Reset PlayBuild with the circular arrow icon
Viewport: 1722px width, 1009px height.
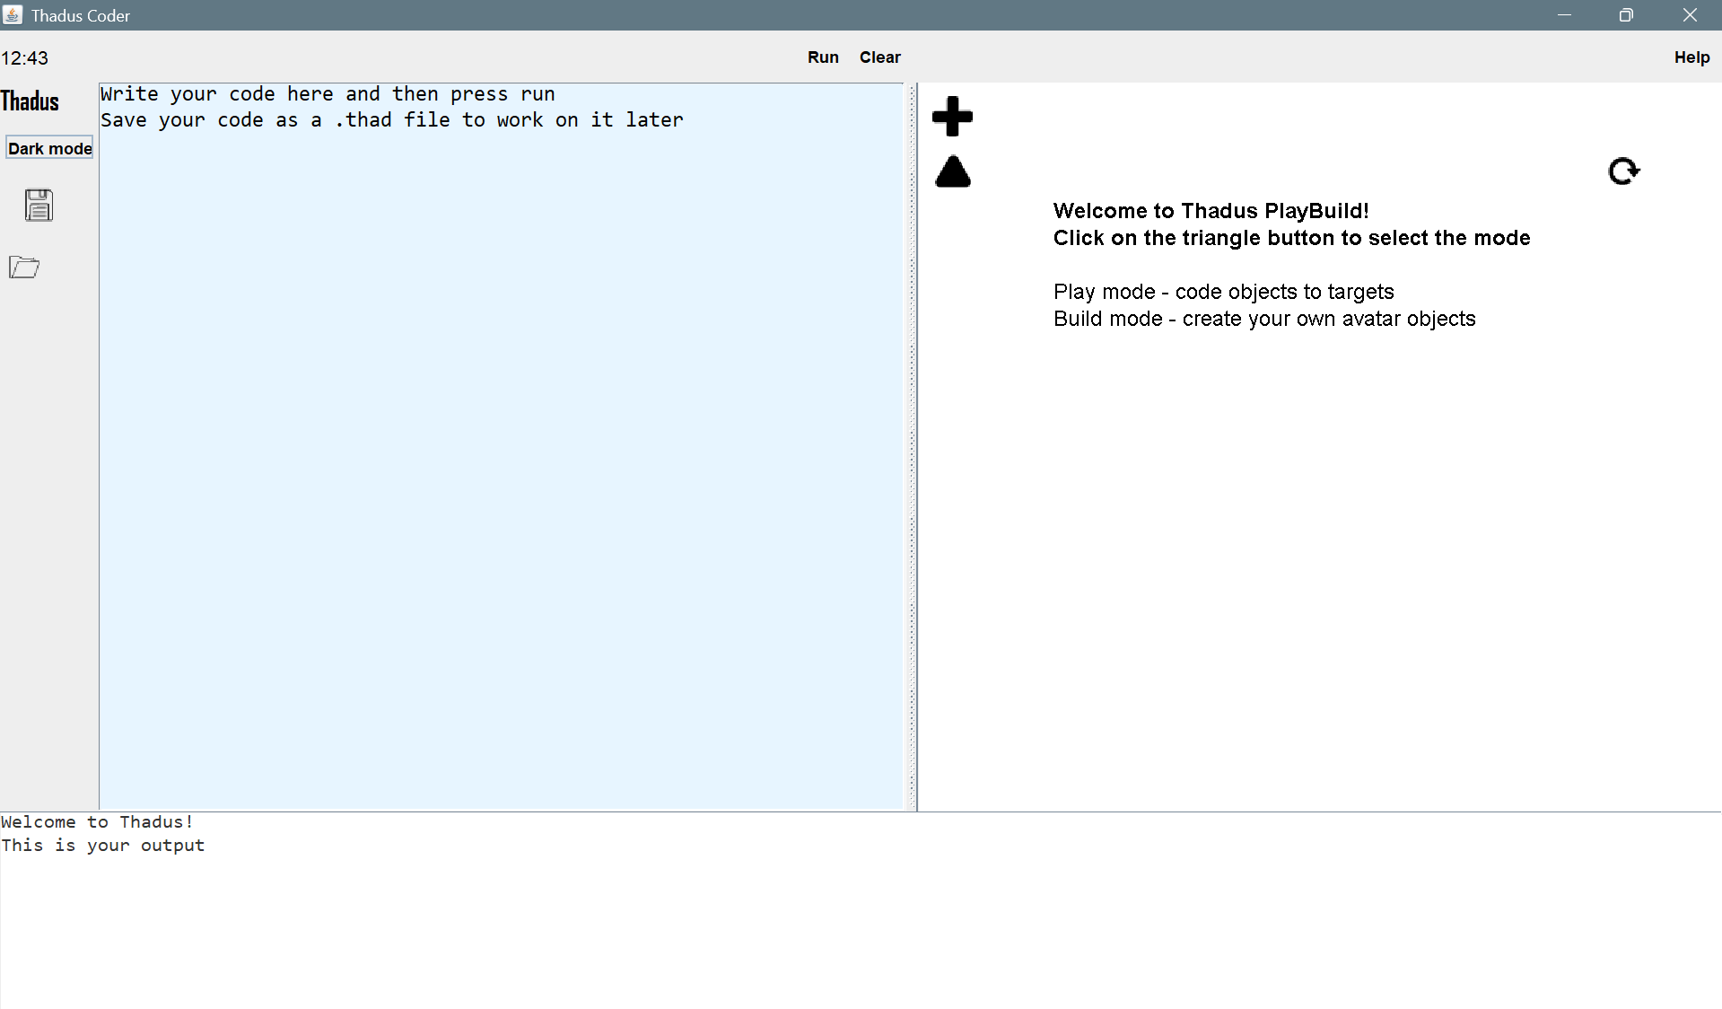[x=1623, y=171]
